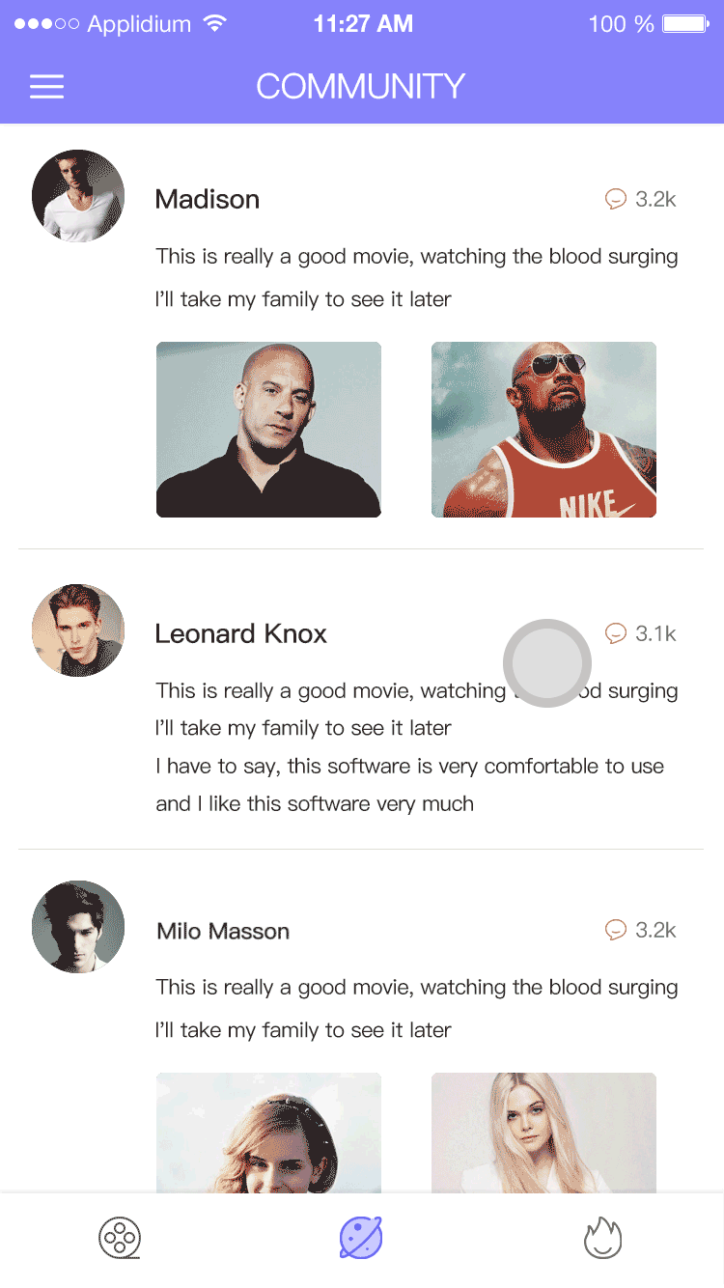Click the Leonard Knox username
This screenshot has height=1288, width=724.
[241, 634]
